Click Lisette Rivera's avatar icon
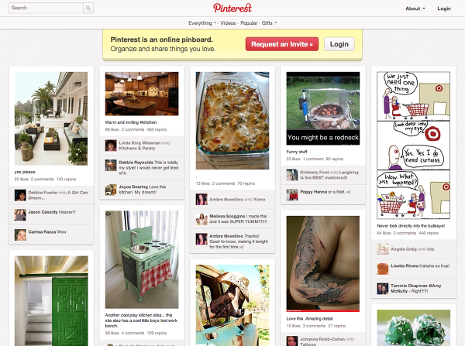Viewport: 465px width, 346px height. (x=383, y=269)
